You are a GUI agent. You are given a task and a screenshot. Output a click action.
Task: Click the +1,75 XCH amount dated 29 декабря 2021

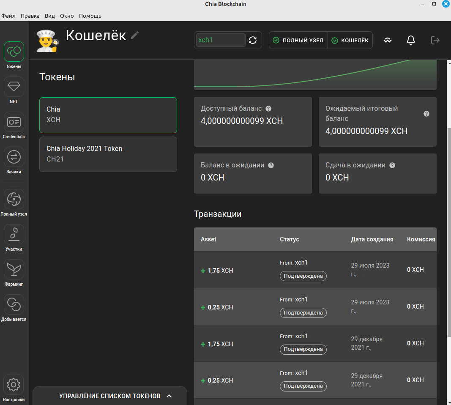[217, 344]
